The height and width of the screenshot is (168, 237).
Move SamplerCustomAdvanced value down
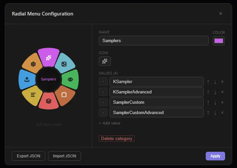(215, 113)
